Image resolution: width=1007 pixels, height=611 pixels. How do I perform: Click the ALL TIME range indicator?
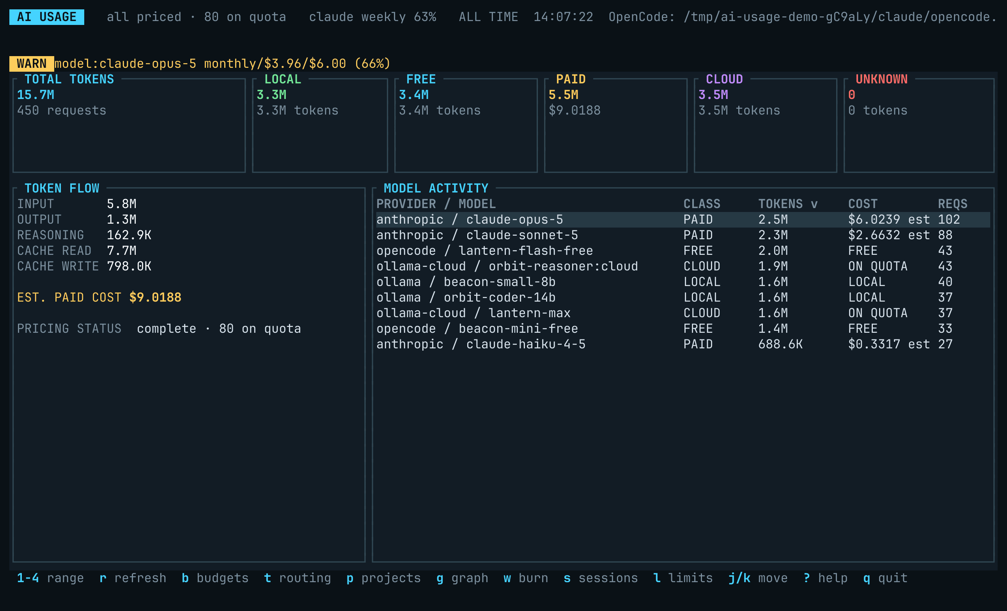coord(488,17)
